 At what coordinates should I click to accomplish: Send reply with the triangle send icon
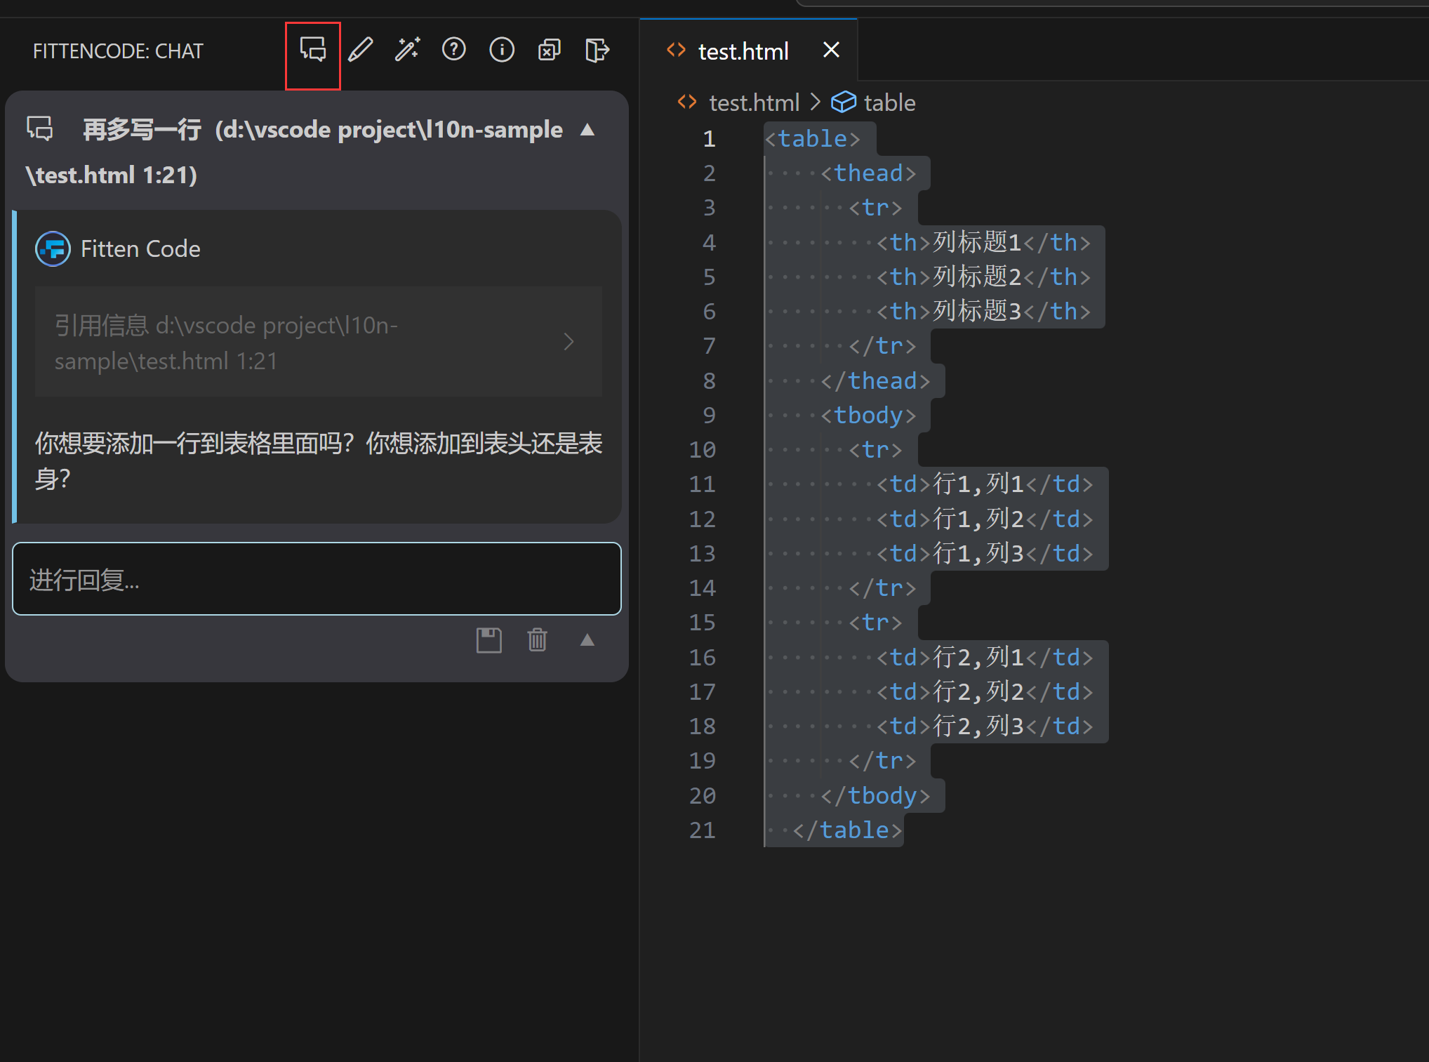click(x=587, y=639)
